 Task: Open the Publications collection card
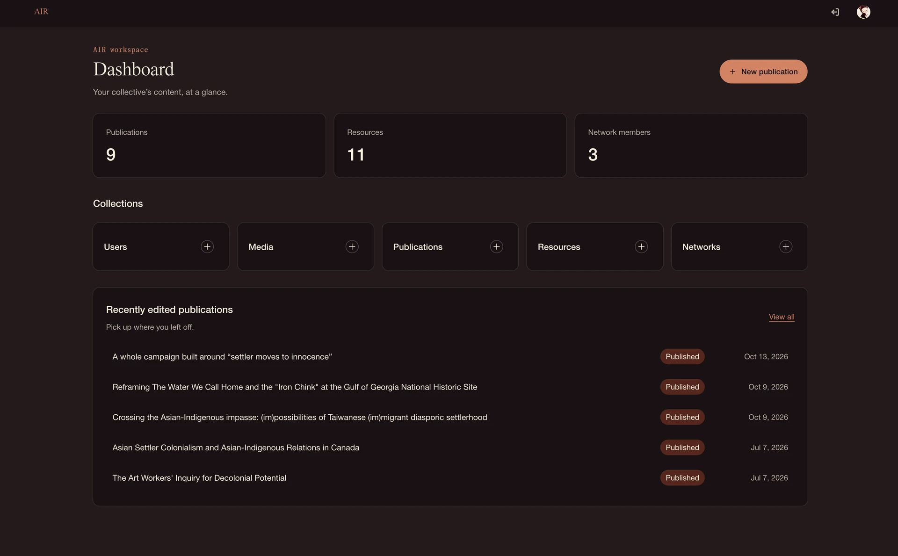point(450,246)
